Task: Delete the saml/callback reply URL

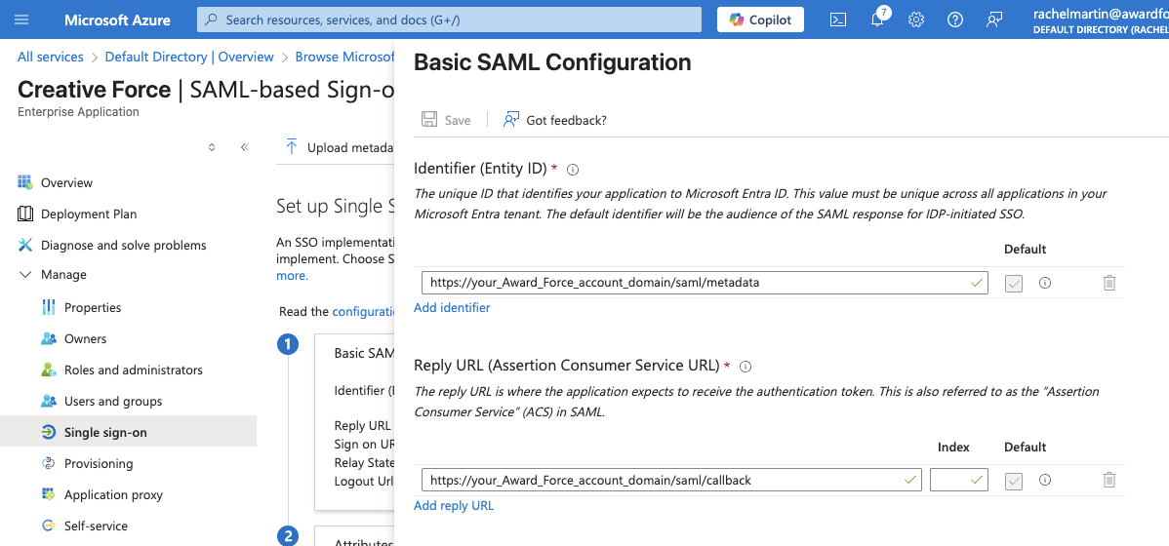Action: [1109, 480]
